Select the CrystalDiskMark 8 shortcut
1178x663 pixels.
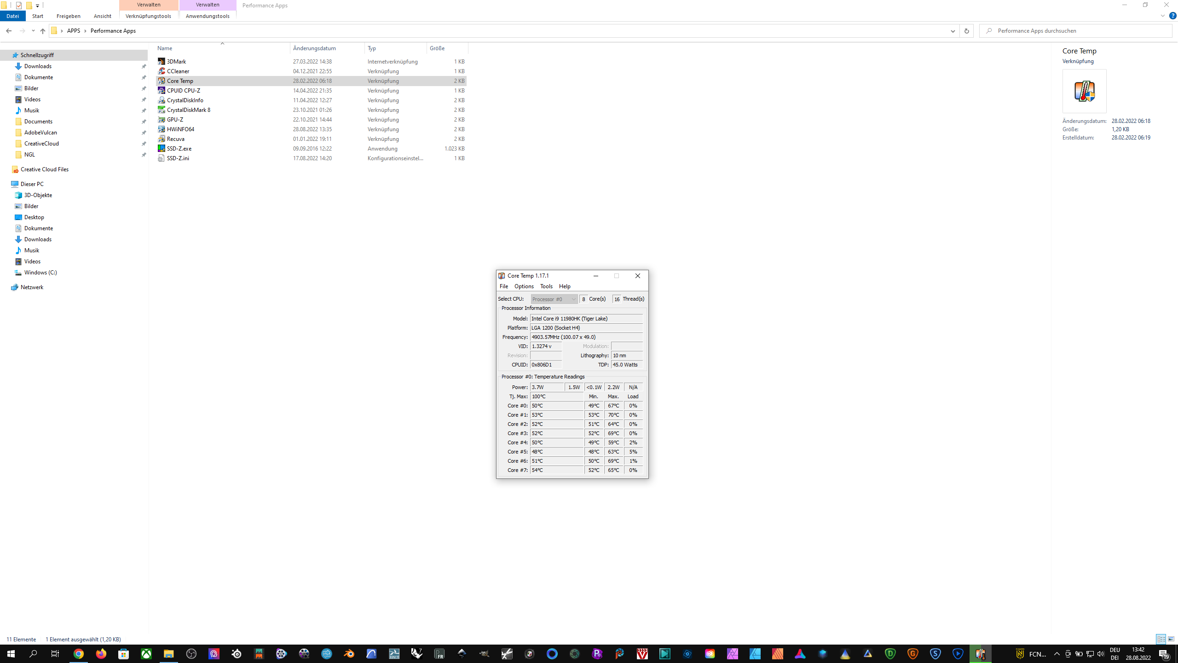(x=188, y=110)
